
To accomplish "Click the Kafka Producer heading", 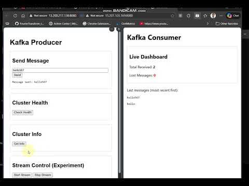I will coord(36,42).
